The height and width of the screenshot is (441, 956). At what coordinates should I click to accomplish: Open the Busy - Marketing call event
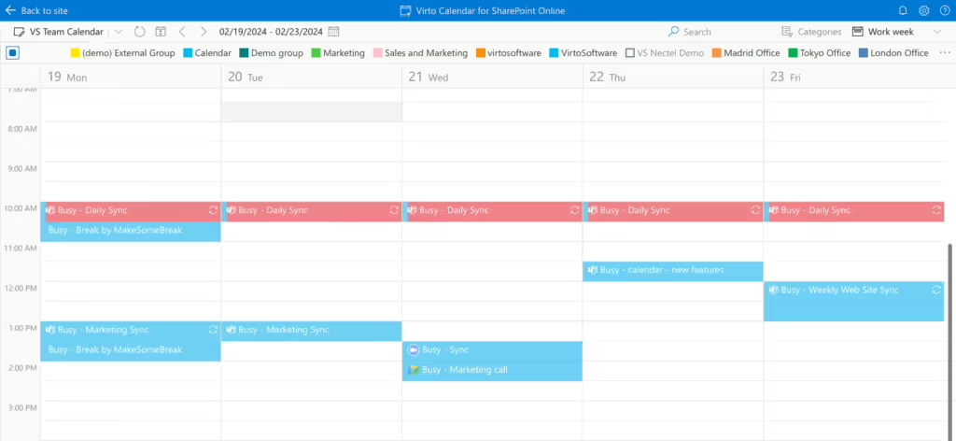pos(492,370)
